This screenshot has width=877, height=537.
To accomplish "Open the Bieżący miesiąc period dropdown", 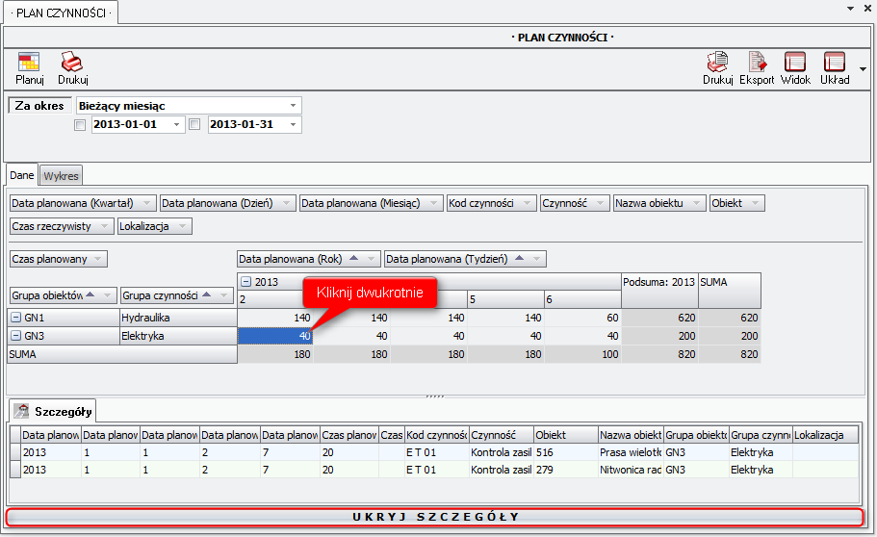I will 293,105.
